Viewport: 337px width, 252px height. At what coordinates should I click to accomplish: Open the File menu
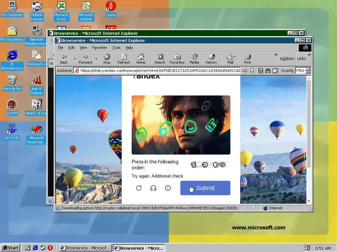(x=61, y=48)
